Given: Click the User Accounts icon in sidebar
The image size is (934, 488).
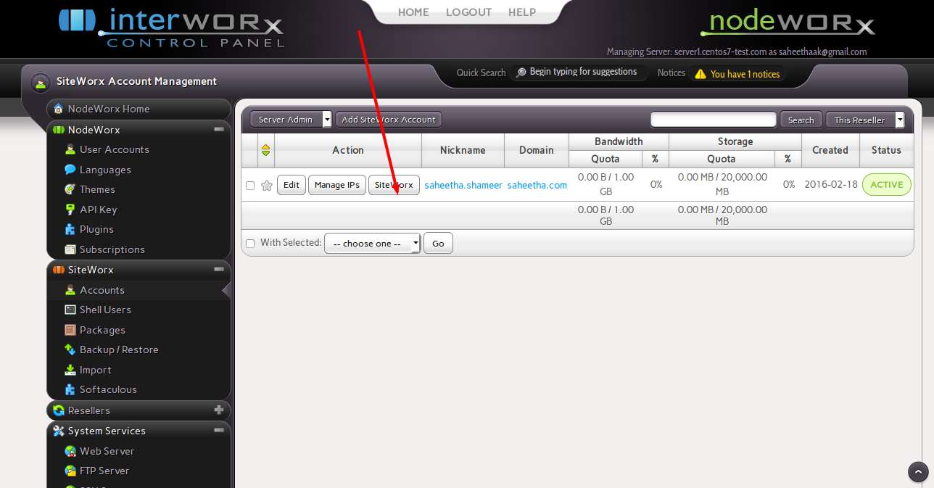Looking at the screenshot, I should coord(70,149).
